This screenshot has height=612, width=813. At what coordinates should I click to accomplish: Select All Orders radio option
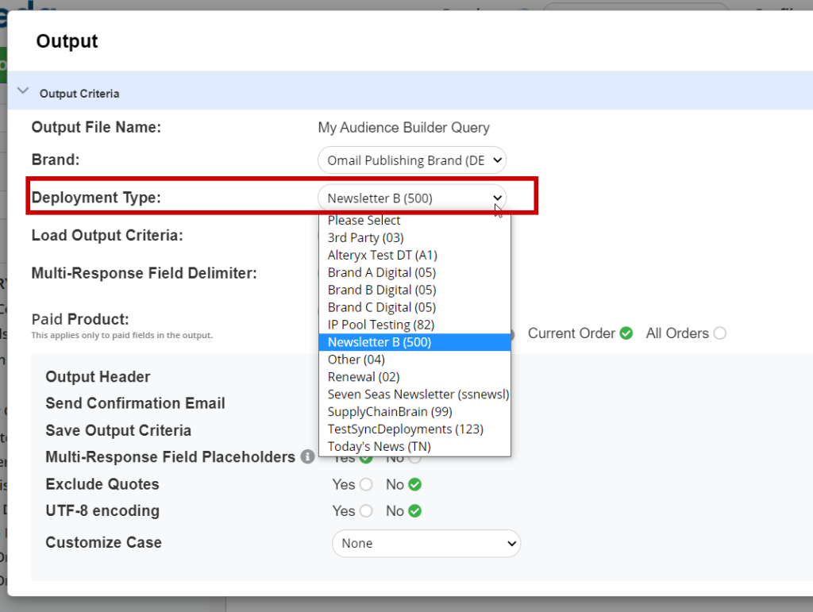(719, 333)
